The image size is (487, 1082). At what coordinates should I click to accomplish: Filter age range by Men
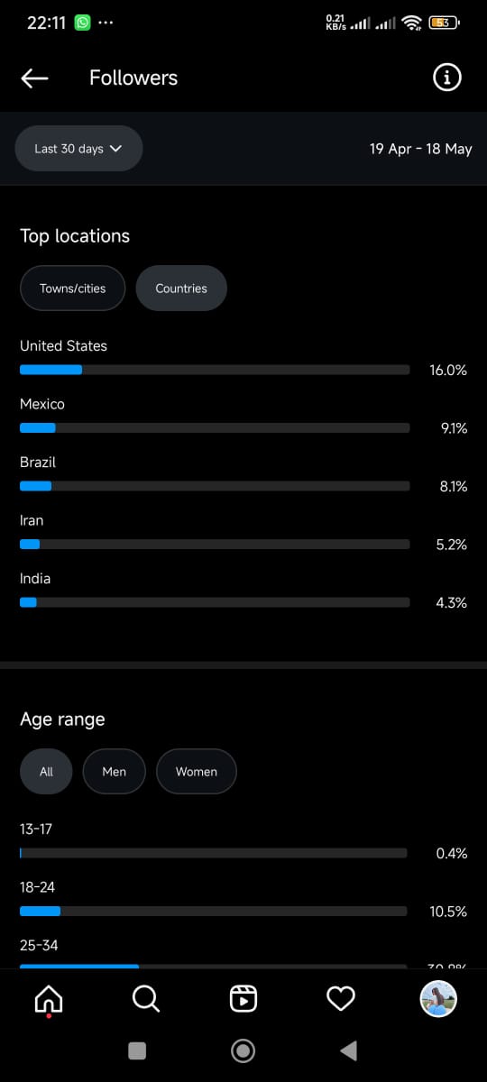pyautogui.click(x=114, y=772)
